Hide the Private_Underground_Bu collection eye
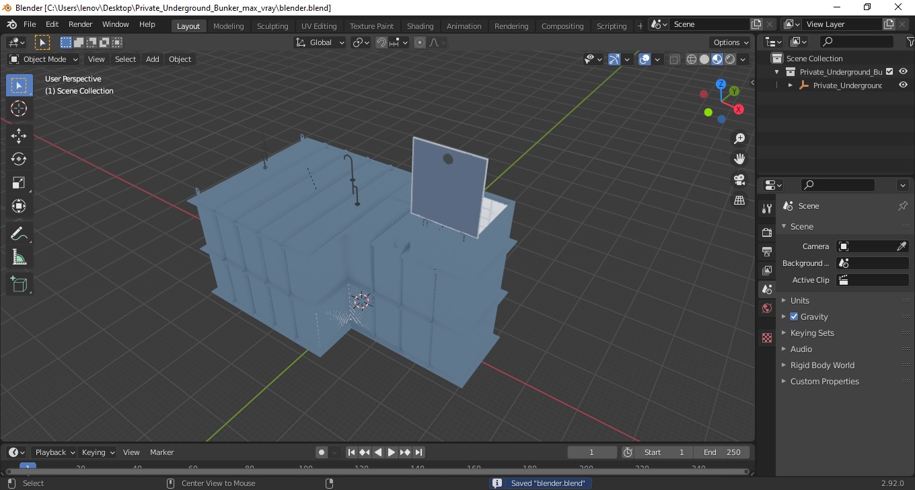915x490 pixels. pos(904,71)
